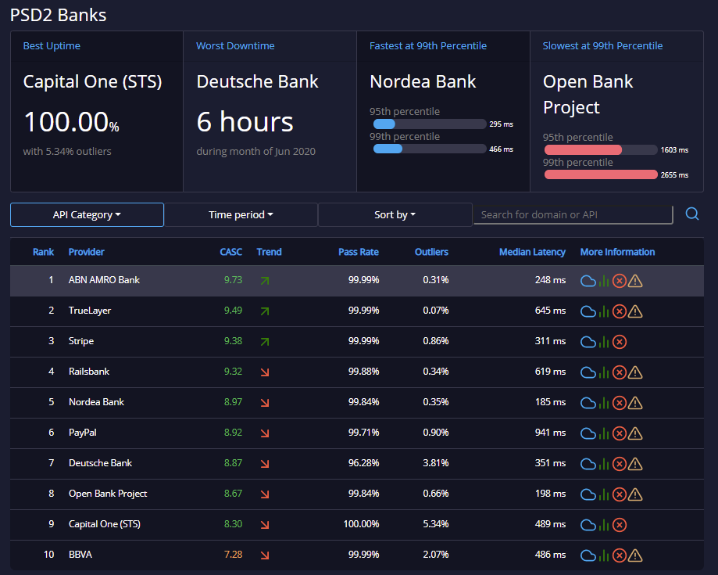Click CASC score 7.28 for BBVA
The height and width of the screenshot is (575, 718).
click(x=233, y=555)
